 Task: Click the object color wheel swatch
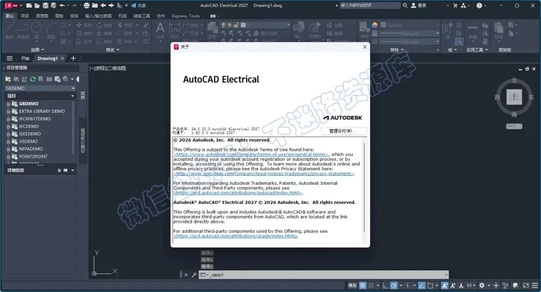(375, 25)
